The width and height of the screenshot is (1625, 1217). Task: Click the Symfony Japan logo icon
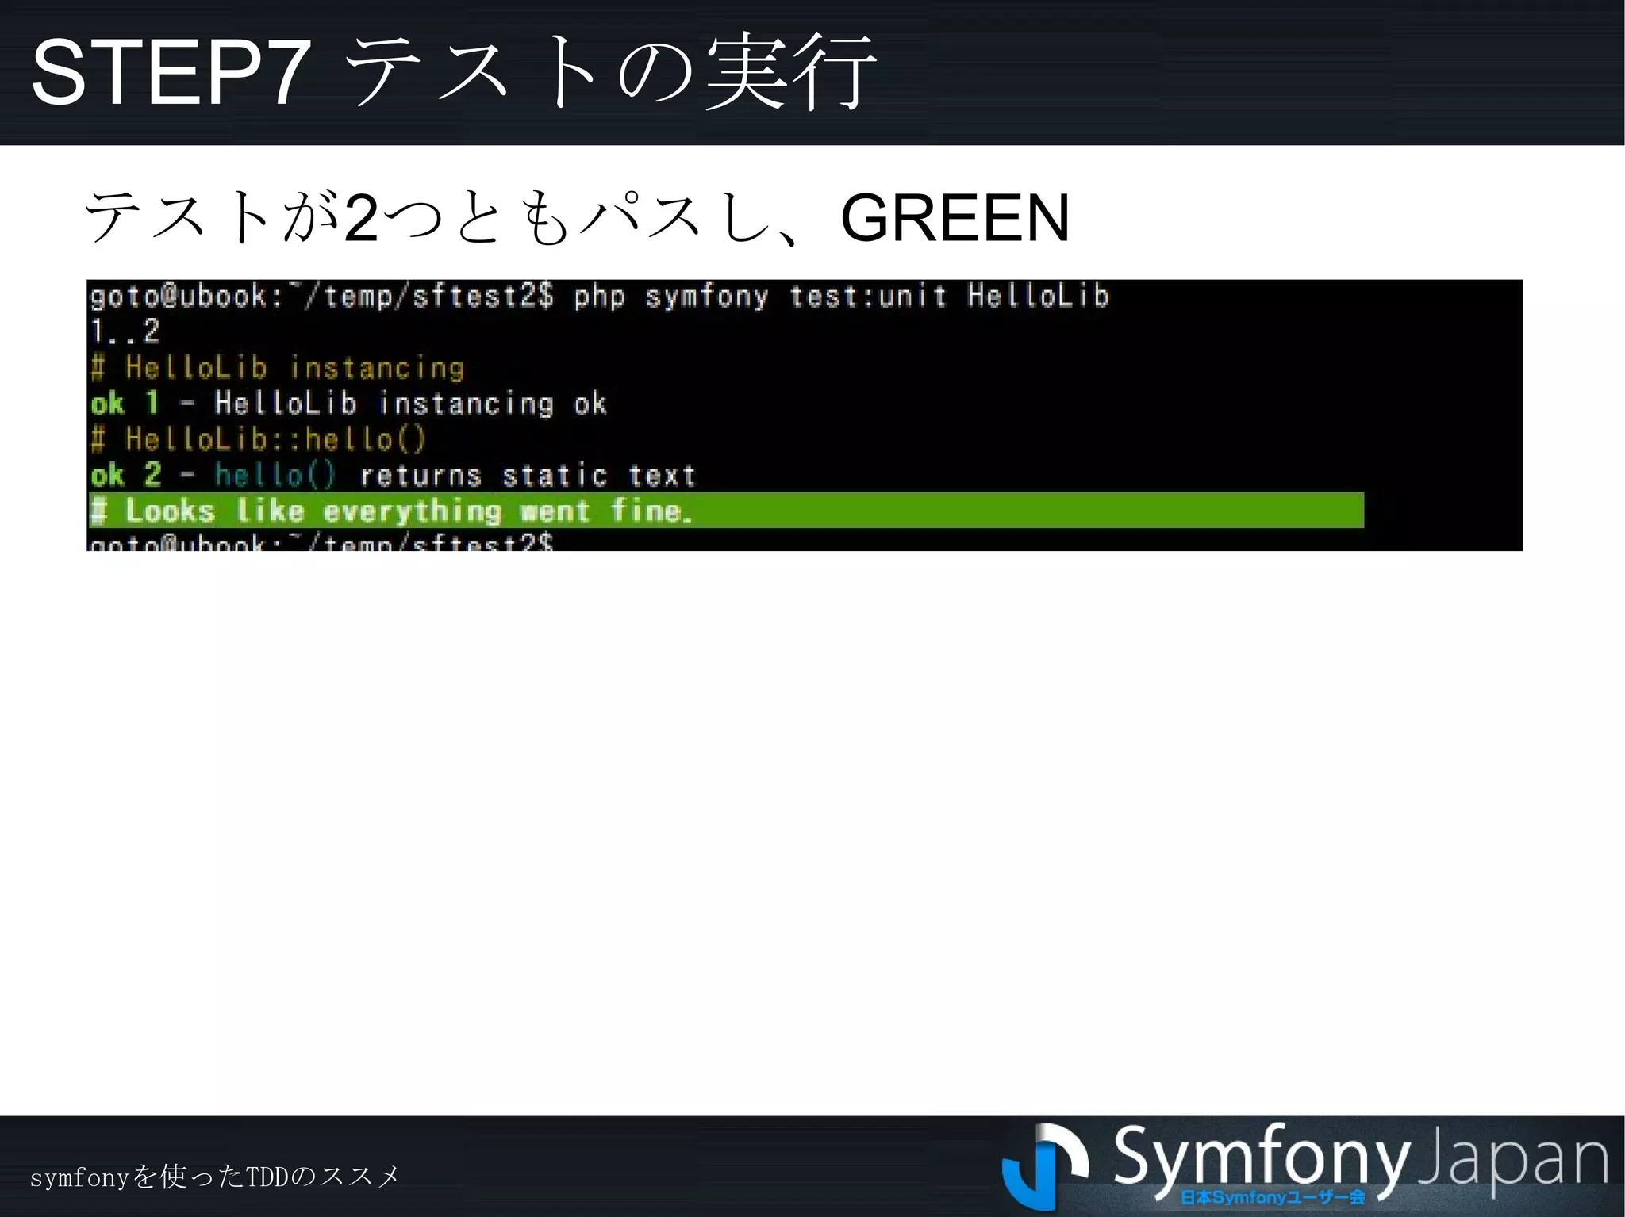(x=1045, y=1165)
